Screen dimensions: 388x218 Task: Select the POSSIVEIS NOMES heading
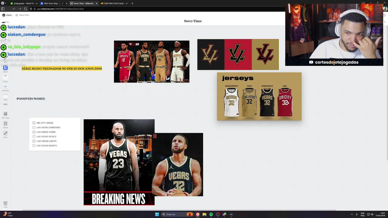click(31, 99)
